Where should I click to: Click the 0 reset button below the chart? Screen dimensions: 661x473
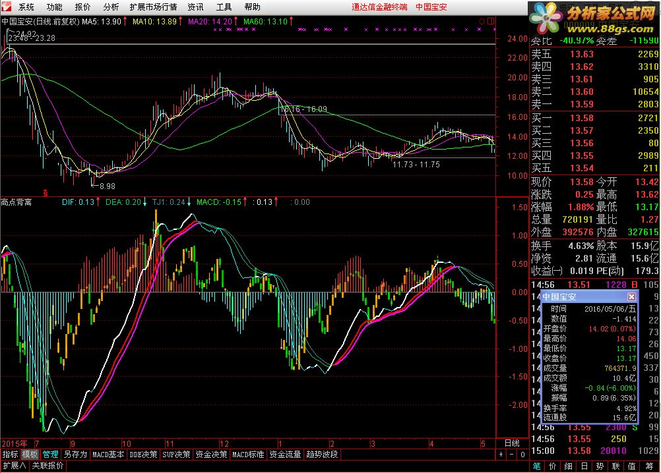pos(522,455)
